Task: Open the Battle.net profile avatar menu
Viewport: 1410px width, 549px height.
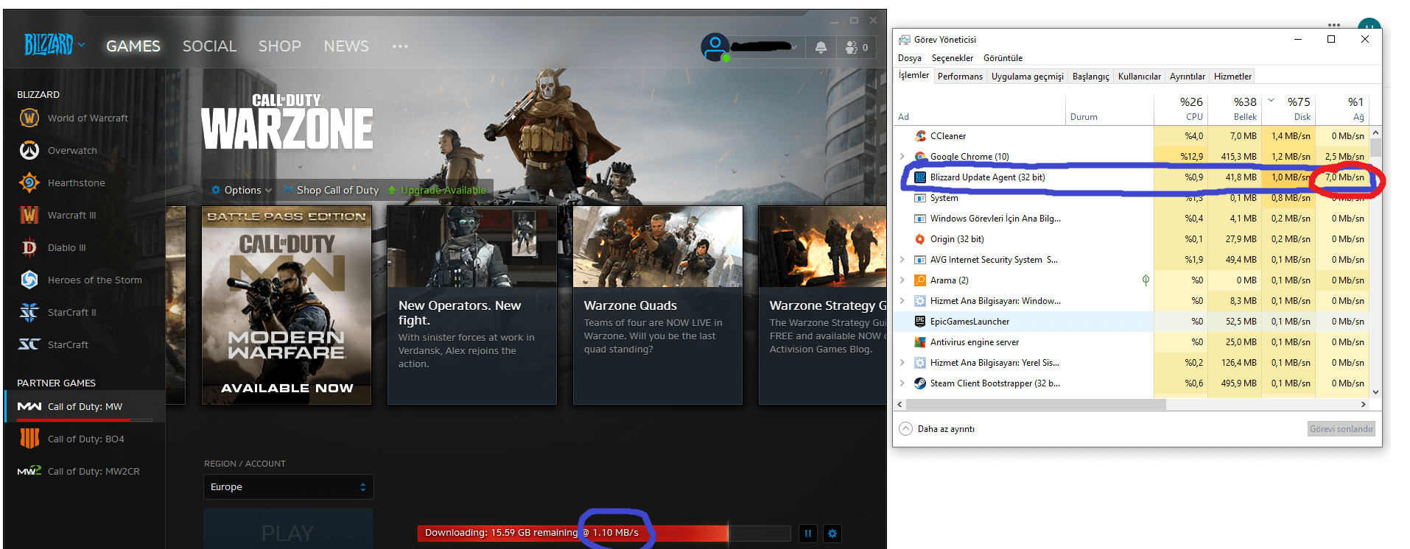Action: click(x=715, y=47)
